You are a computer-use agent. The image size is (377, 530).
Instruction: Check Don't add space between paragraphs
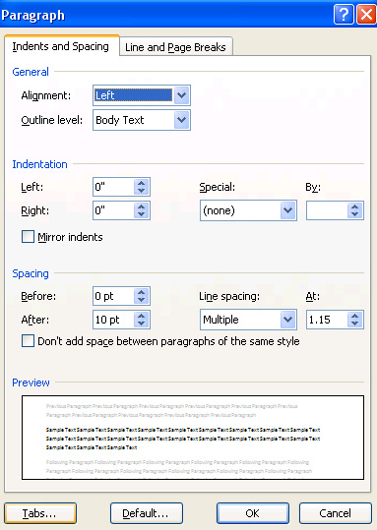click(28, 340)
